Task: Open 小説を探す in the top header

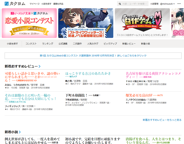Action: click(x=46, y=4)
